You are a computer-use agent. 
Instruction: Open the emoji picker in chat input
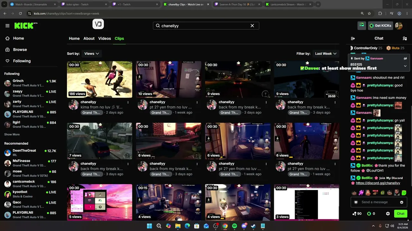pyautogui.click(x=402, y=202)
